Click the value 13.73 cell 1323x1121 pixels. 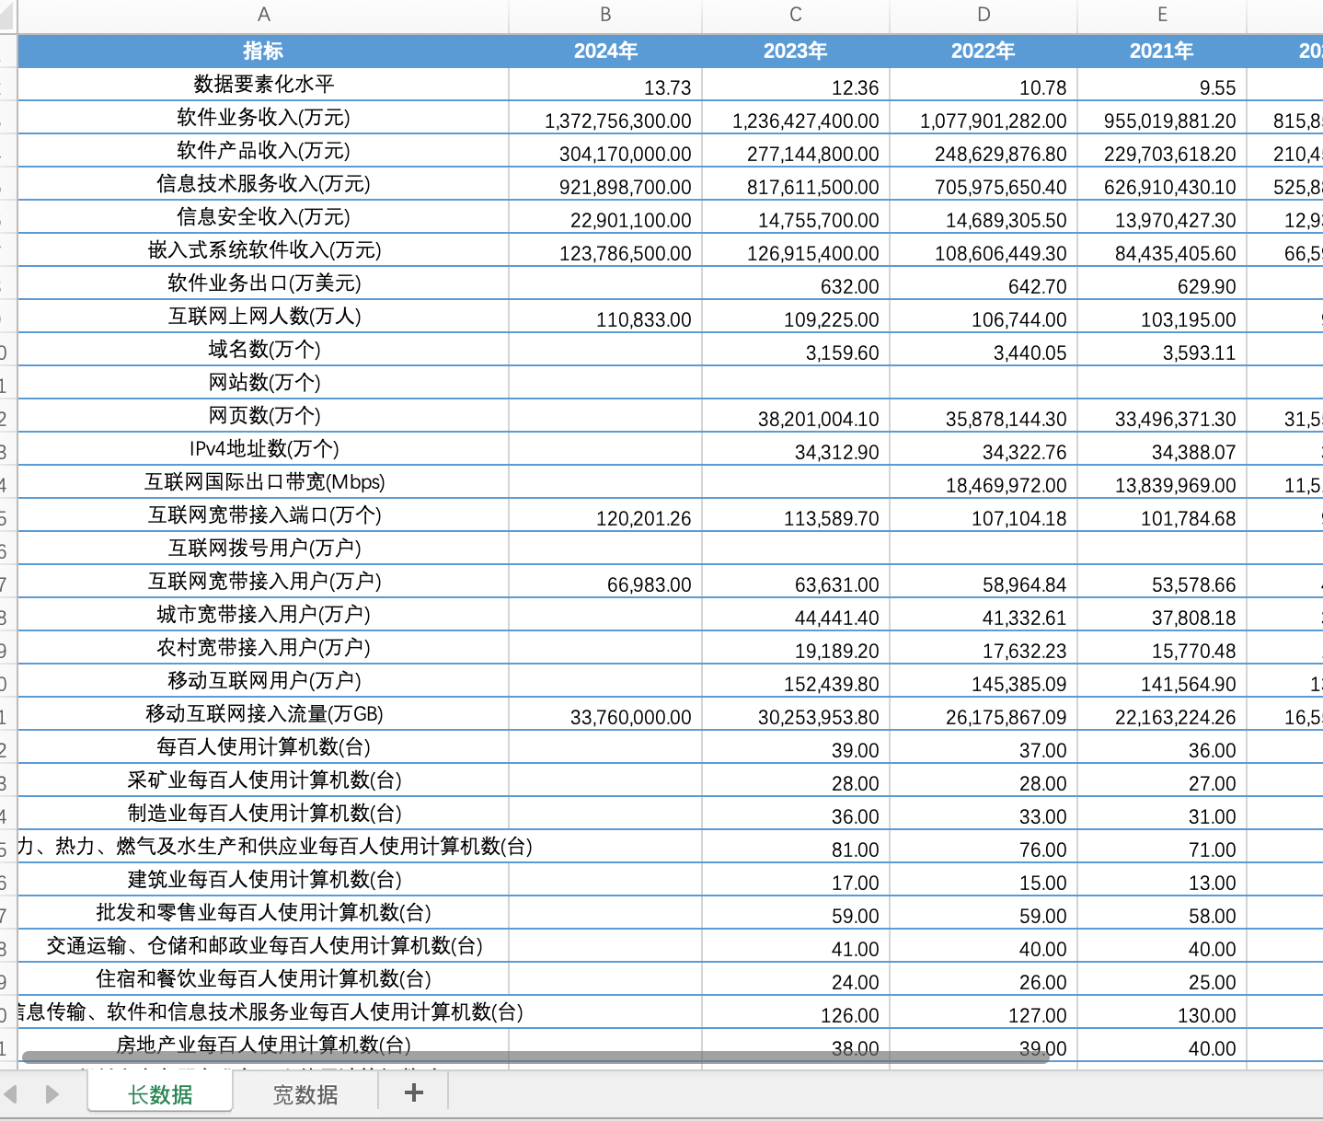pos(605,85)
